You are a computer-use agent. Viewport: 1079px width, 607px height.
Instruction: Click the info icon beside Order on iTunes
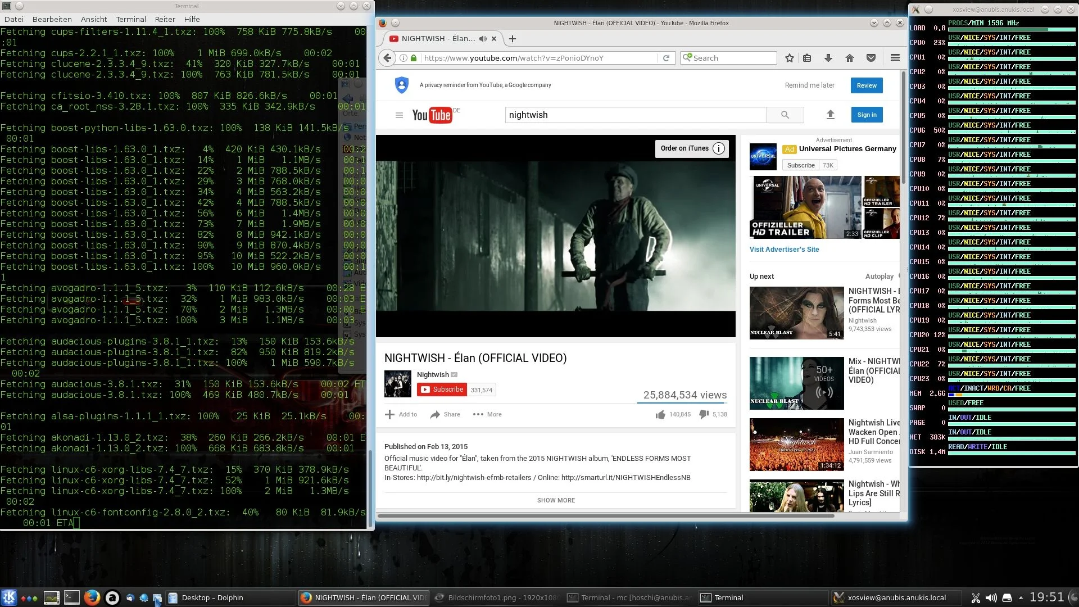coord(719,148)
